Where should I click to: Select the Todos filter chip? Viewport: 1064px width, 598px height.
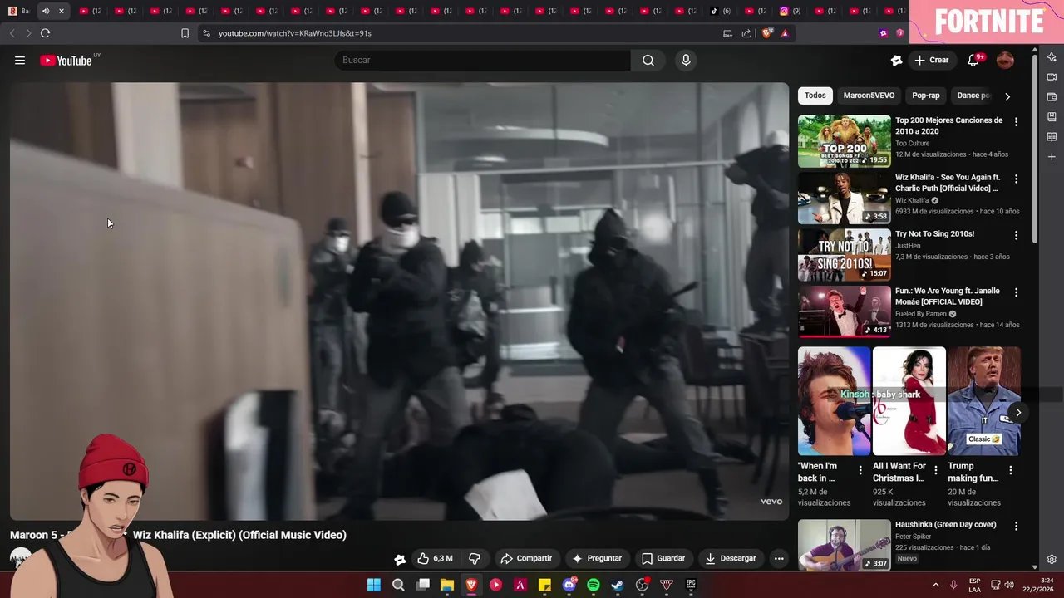pyautogui.click(x=815, y=96)
